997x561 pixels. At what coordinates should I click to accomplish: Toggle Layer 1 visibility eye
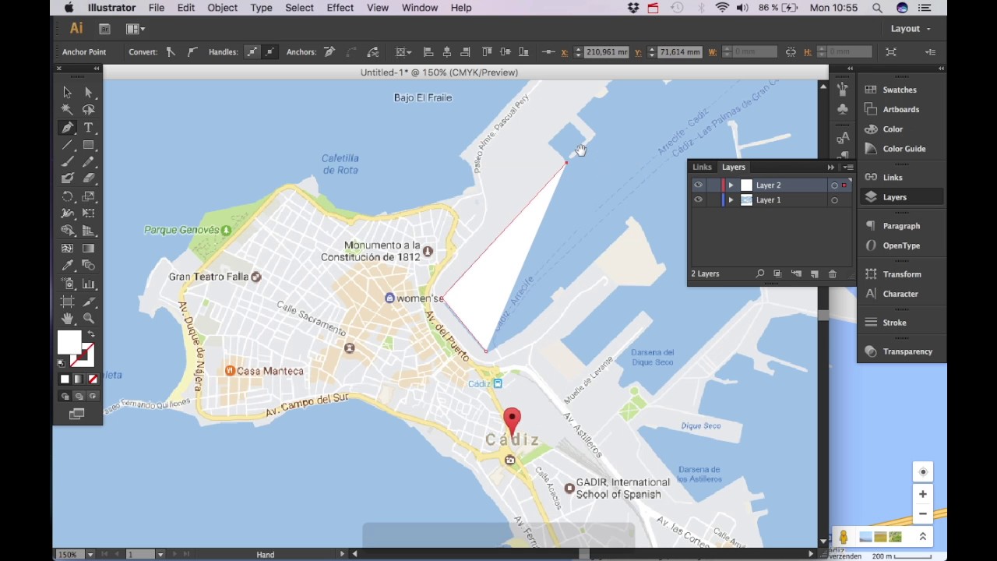[698, 200]
